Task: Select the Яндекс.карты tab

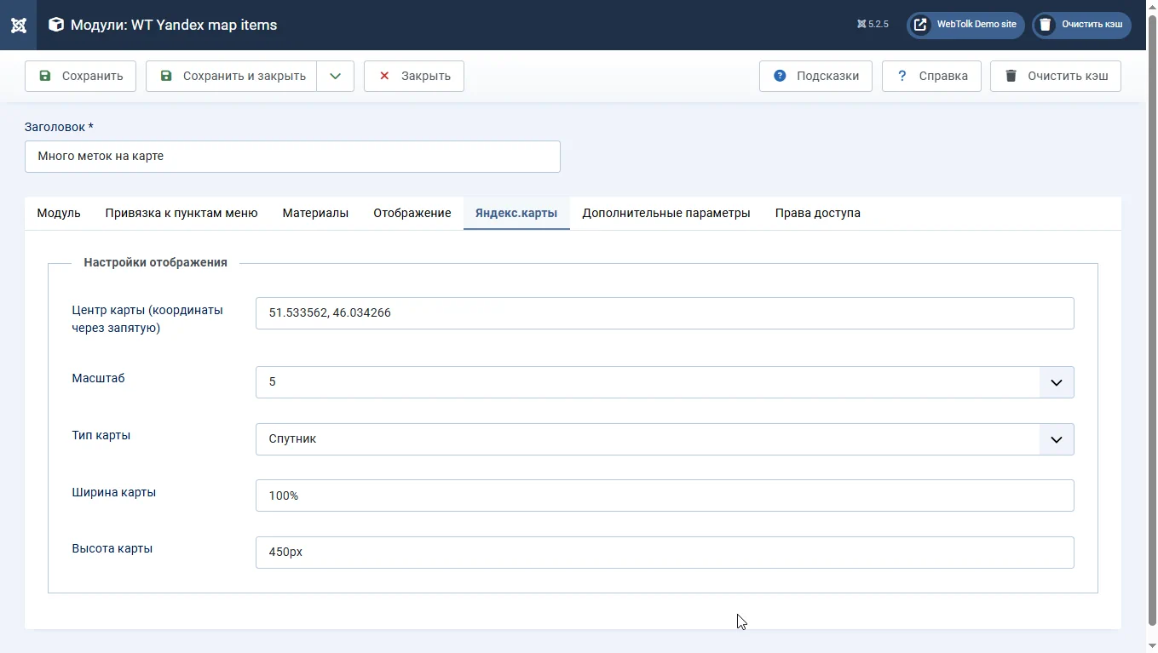Action: [516, 213]
